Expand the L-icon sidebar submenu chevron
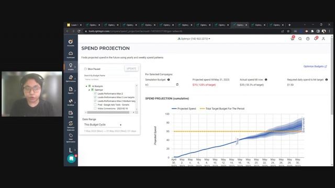Image resolution: width=335 pixels, height=188 pixels. [75, 150]
